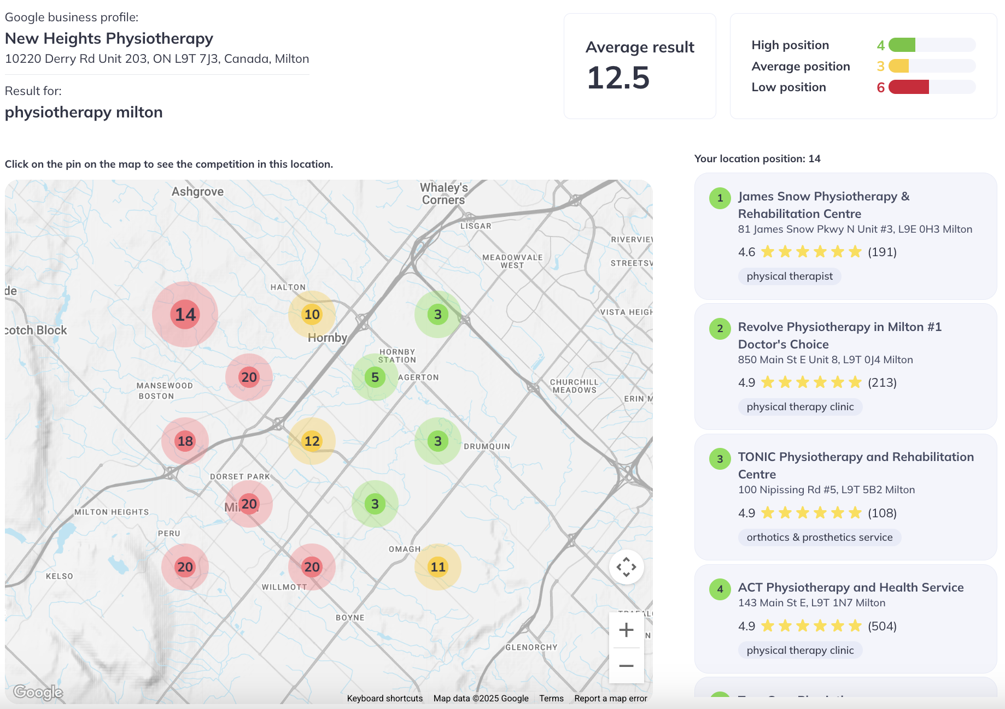Click the yellow map pin numbered 11
The height and width of the screenshot is (709, 1005).
point(438,567)
